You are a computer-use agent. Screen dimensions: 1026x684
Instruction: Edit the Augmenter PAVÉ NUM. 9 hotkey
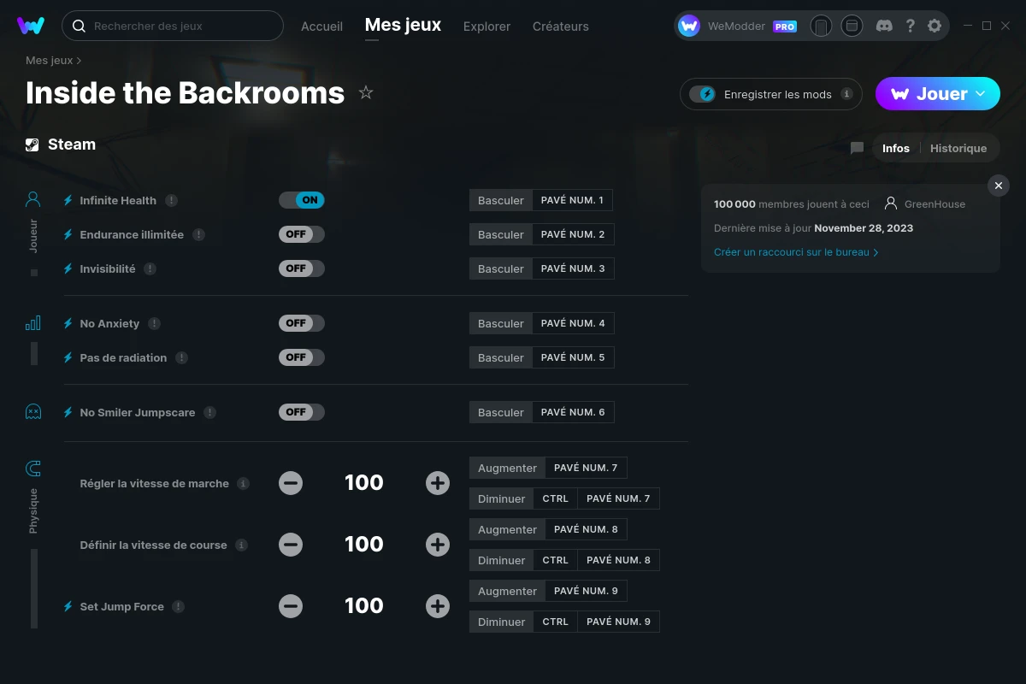point(586,591)
